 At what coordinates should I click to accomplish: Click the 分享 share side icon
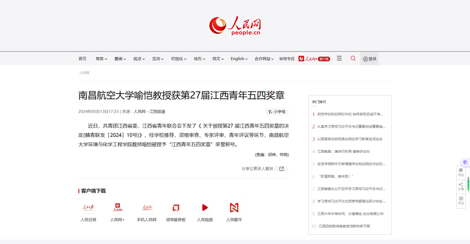click(x=461, y=187)
